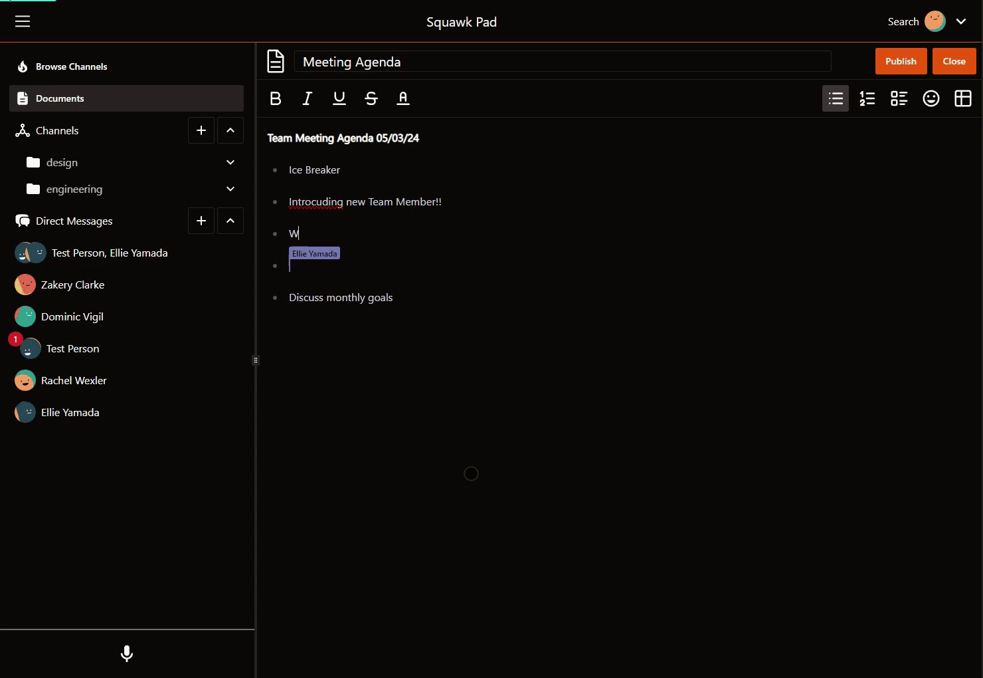
Task: Apply strikethrough formatting
Action: coord(371,98)
